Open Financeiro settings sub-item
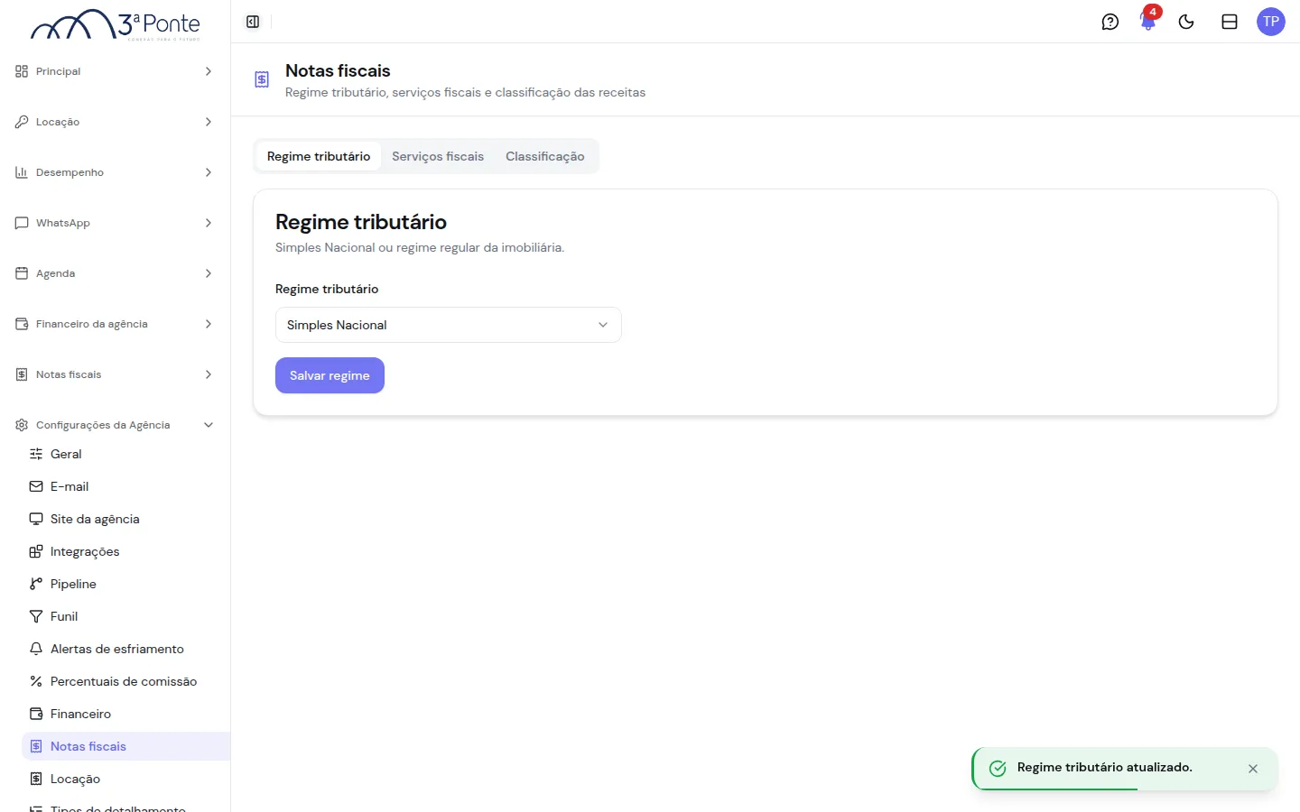This screenshot has height=812, width=1300. point(125,714)
